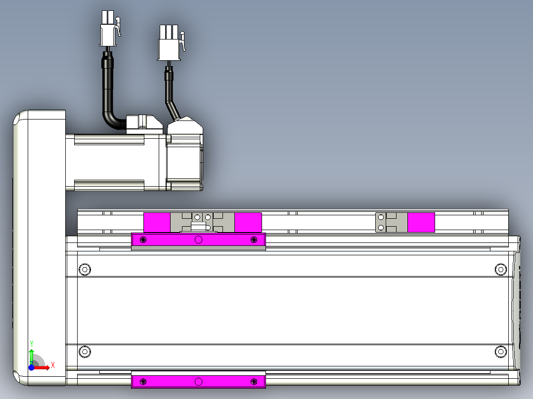This screenshot has width=533, height=399.
Task: Select the magenta block left of the central sensor
Action: click(x=157, y=223)
